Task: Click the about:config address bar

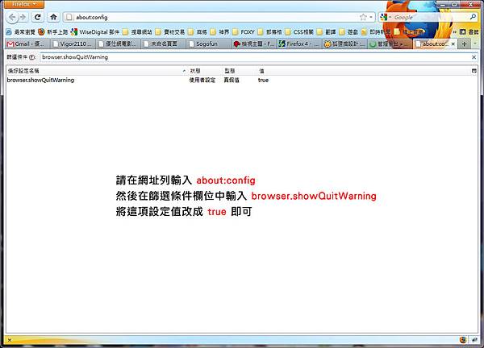Action: [x=216, y=17]
